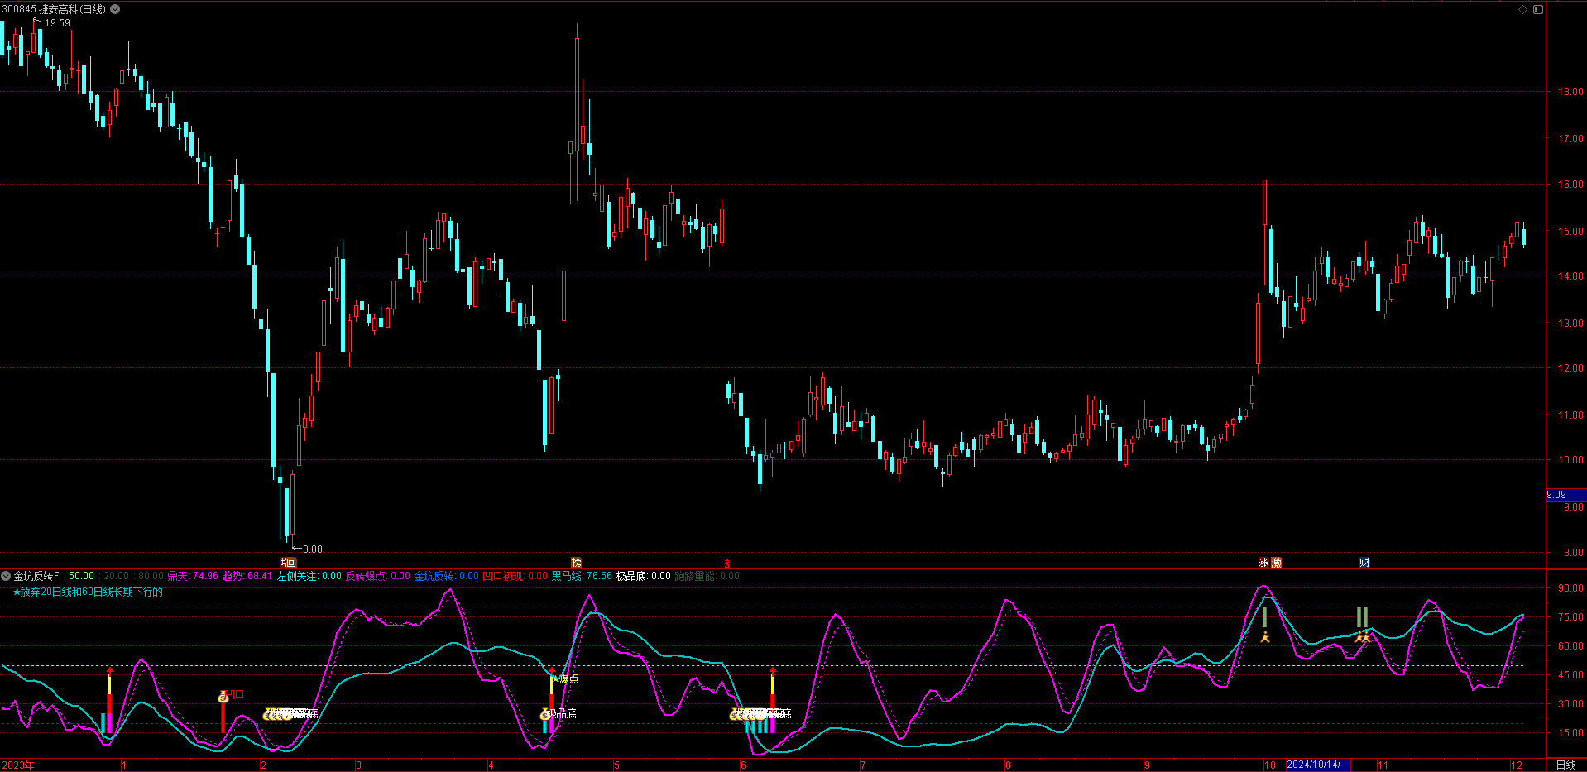Click the diamond icon at top right

1522,9
